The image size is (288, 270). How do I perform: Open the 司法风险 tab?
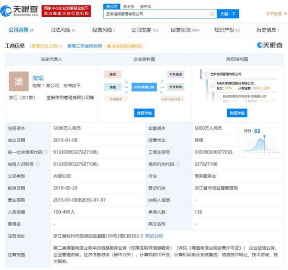point(63,30)
